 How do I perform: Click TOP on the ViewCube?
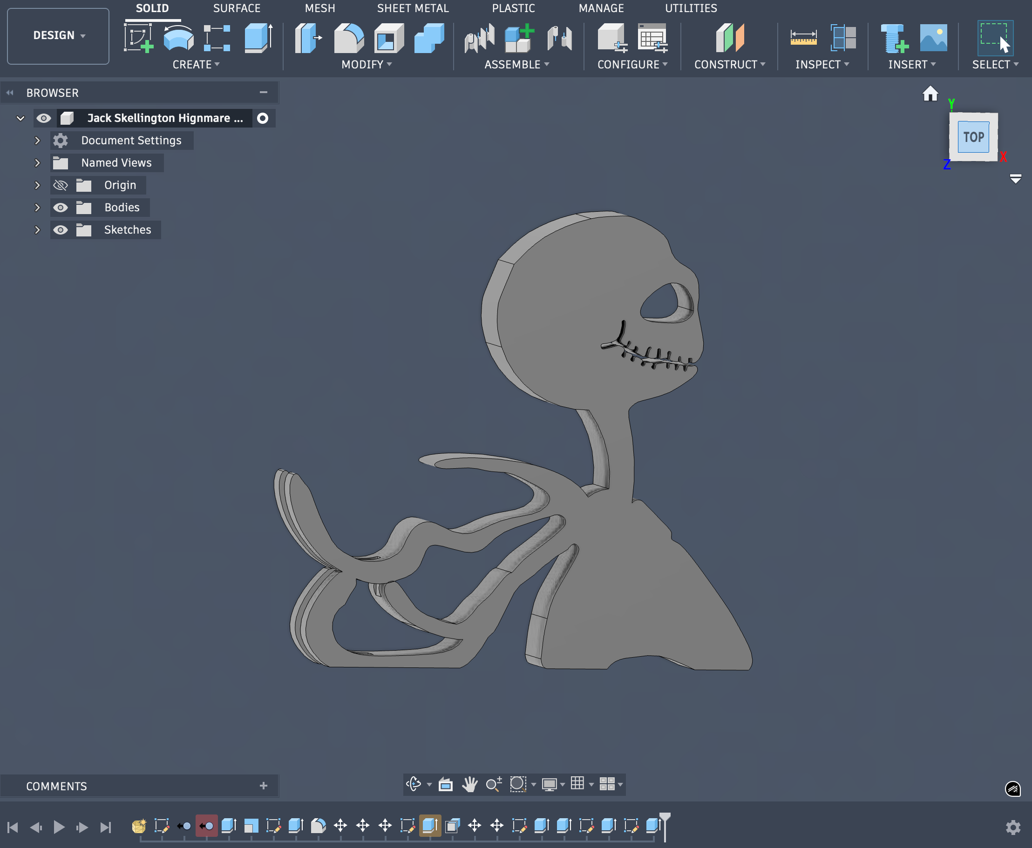[973, 137]
